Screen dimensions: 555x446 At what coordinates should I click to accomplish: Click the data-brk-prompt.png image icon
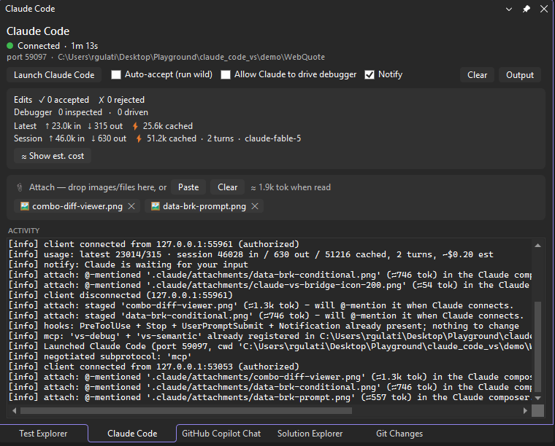coord(155,206)
